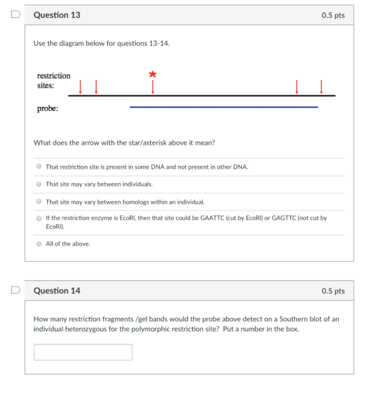
Task: Flag Question 14 for review
Action: (16, 290)
